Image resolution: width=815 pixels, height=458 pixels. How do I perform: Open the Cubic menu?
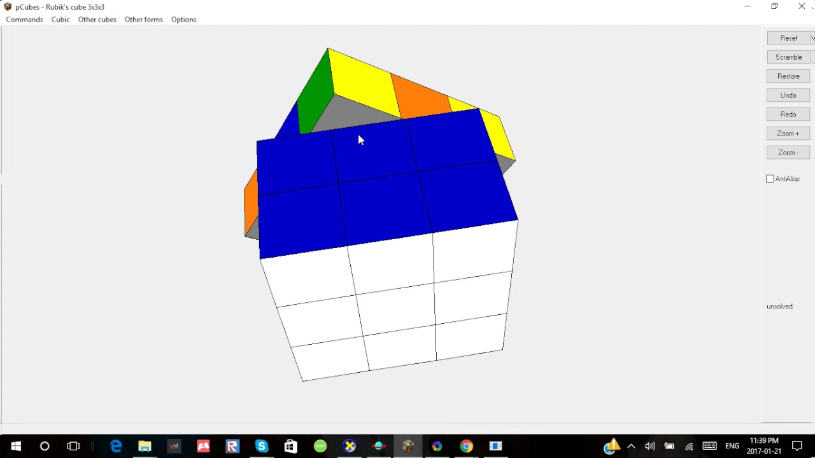point(60,20)
